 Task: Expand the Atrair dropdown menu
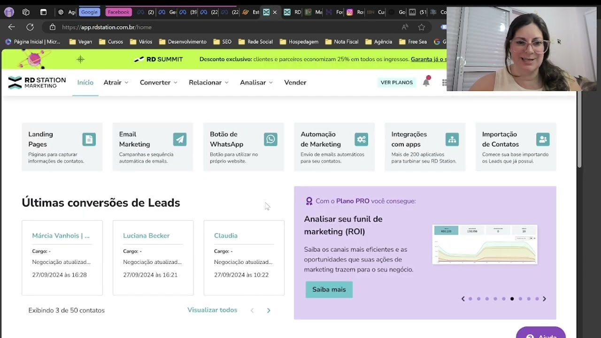(116, 83)
